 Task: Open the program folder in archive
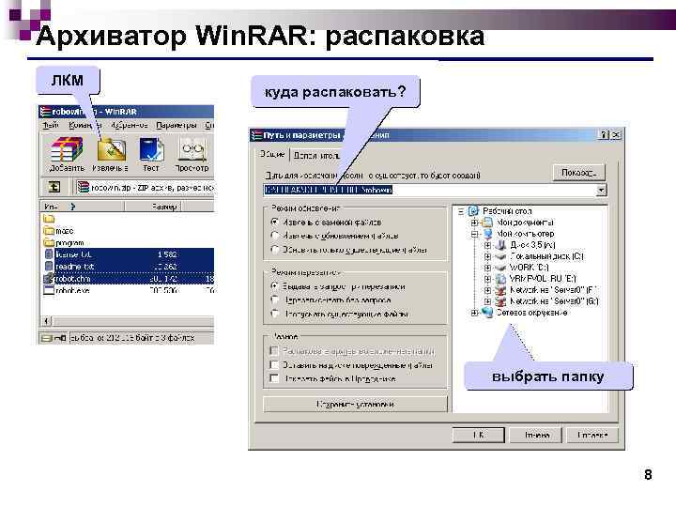[x=64, y=243]
